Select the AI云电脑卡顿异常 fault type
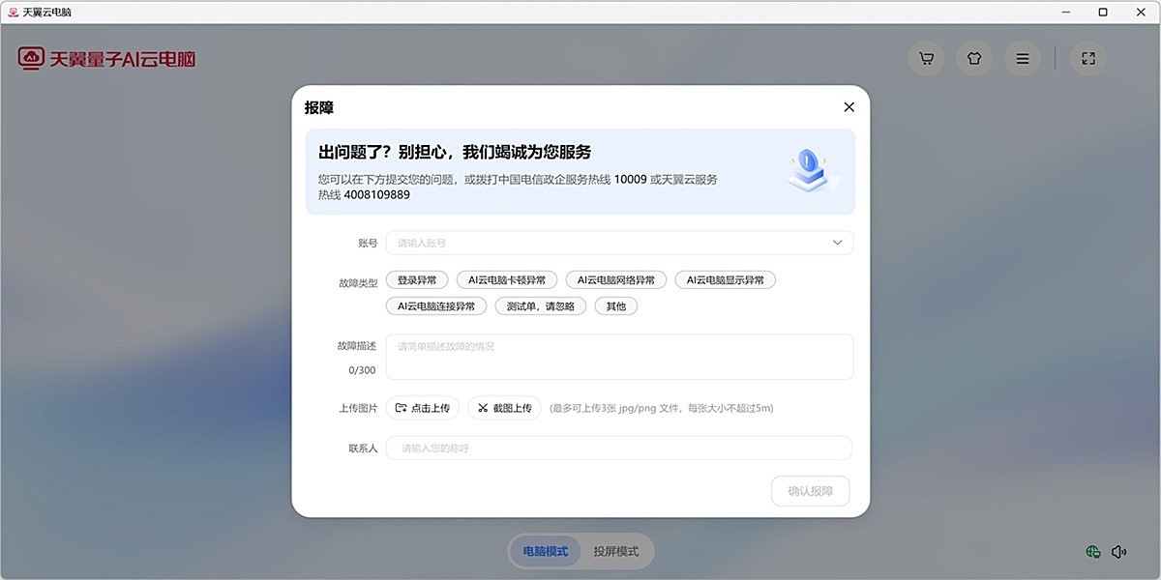 507,279
